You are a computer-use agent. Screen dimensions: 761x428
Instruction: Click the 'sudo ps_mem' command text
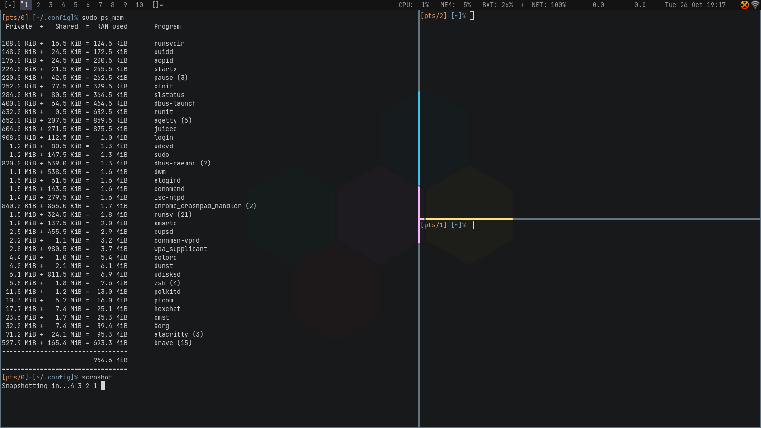click(x=103, y=18)
